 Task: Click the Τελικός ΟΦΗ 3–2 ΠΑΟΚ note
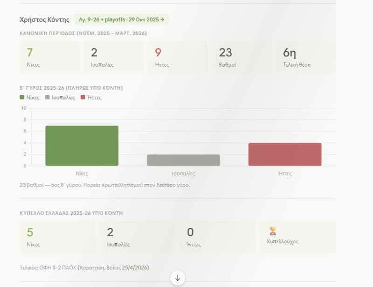[x=84, y=267]
